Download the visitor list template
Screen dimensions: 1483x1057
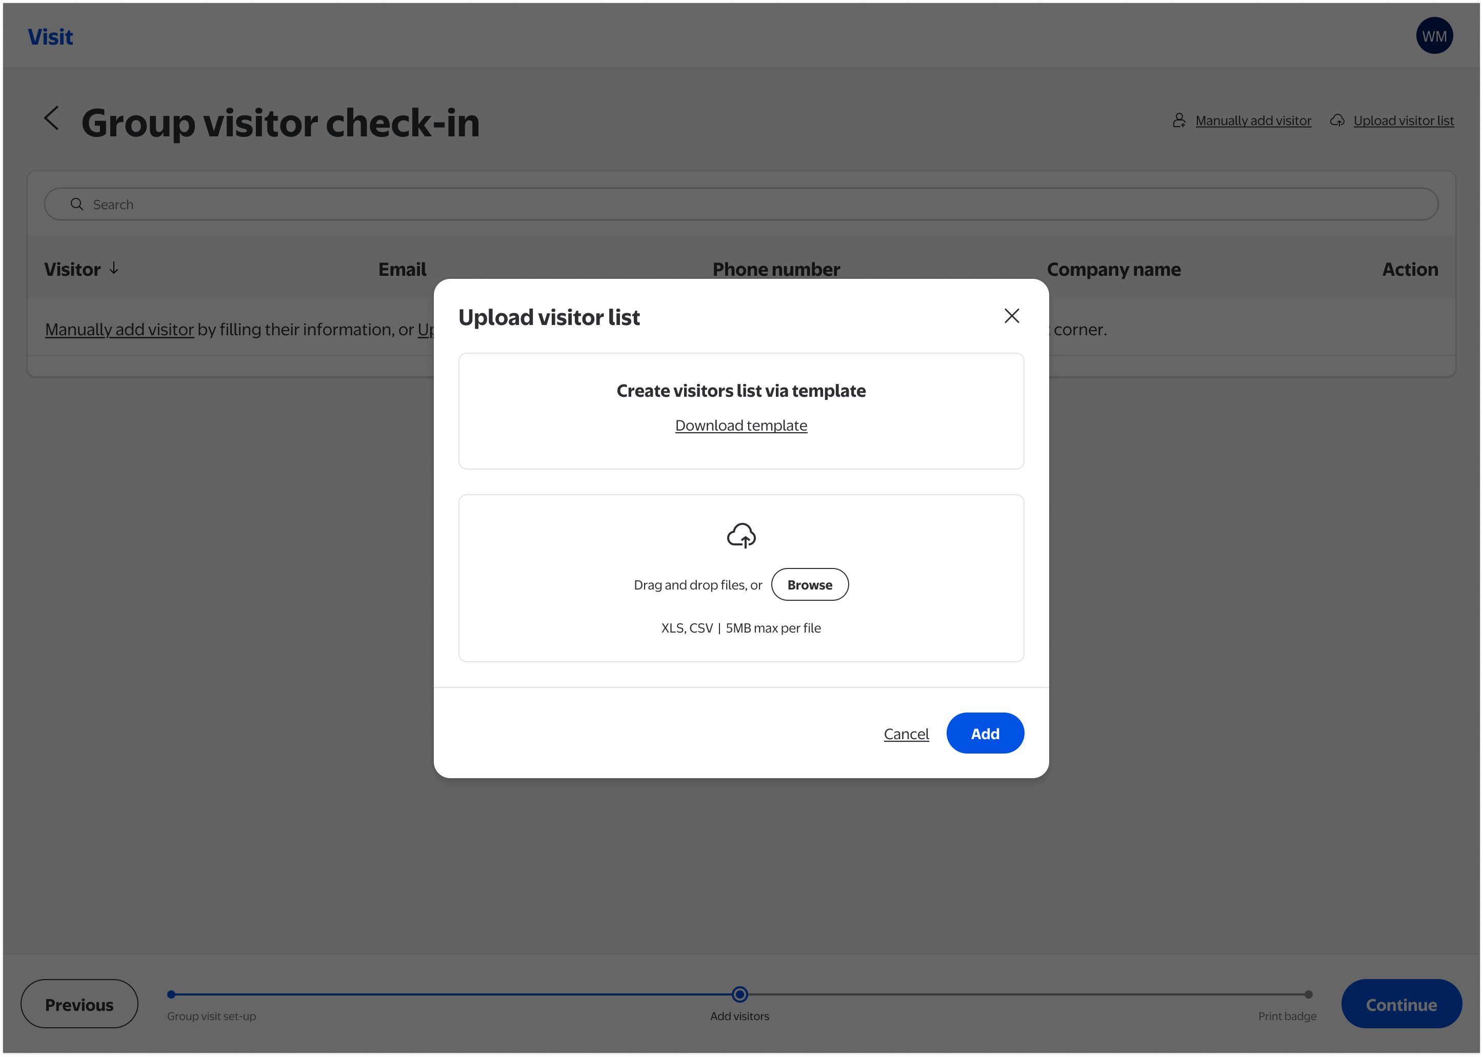coord(741,425)
